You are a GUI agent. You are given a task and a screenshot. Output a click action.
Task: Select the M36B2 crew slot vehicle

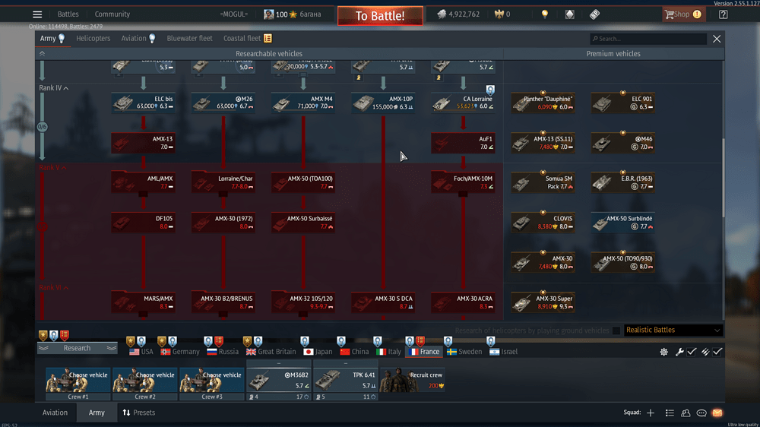coord(279,380)
